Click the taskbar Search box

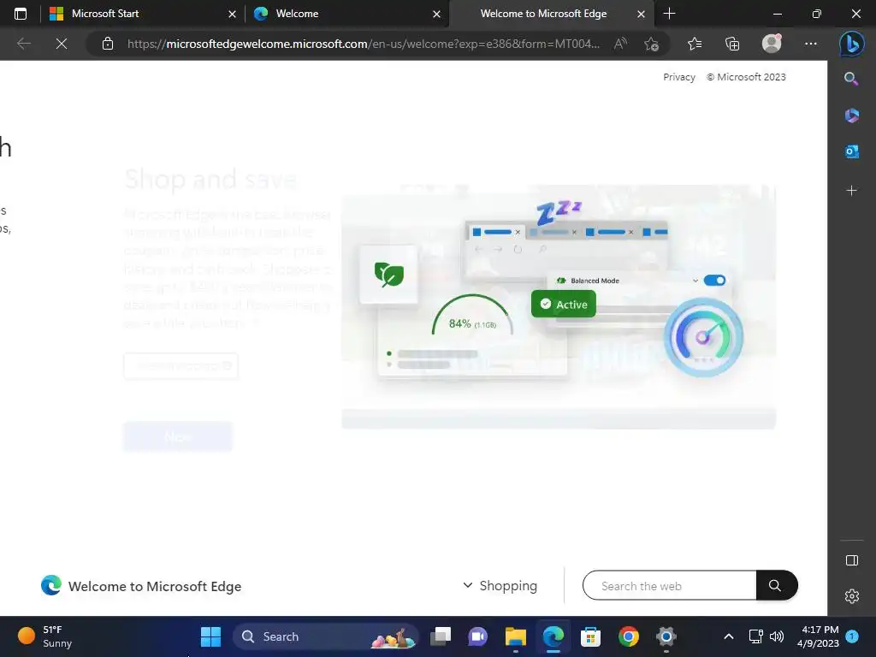pyautogui.click(x=326, y=636)
